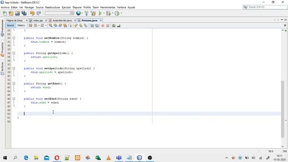Open dropdown beside Profile Project icon
The image size is (288, 162).
[x=121, y=13]
